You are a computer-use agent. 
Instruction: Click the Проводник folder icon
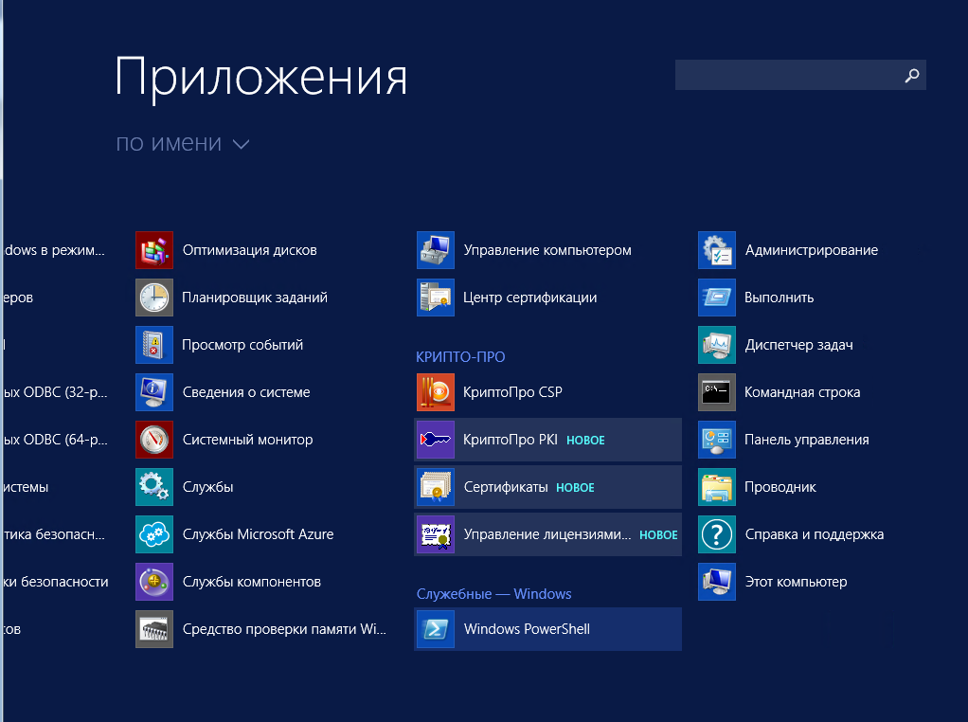coord(717,487)
